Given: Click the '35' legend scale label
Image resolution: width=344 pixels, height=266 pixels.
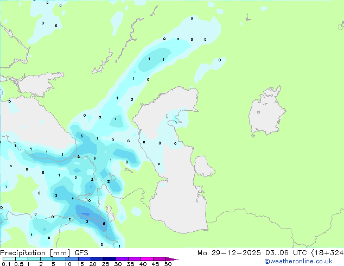Looking at the screenshot, I should 130,264.
